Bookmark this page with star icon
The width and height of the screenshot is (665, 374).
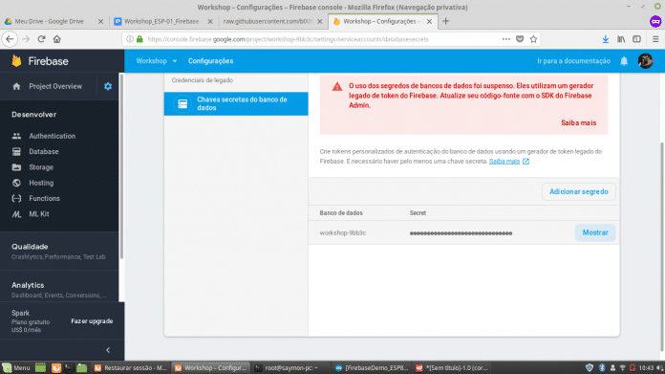pyautogui.click(x=533, y=39)
